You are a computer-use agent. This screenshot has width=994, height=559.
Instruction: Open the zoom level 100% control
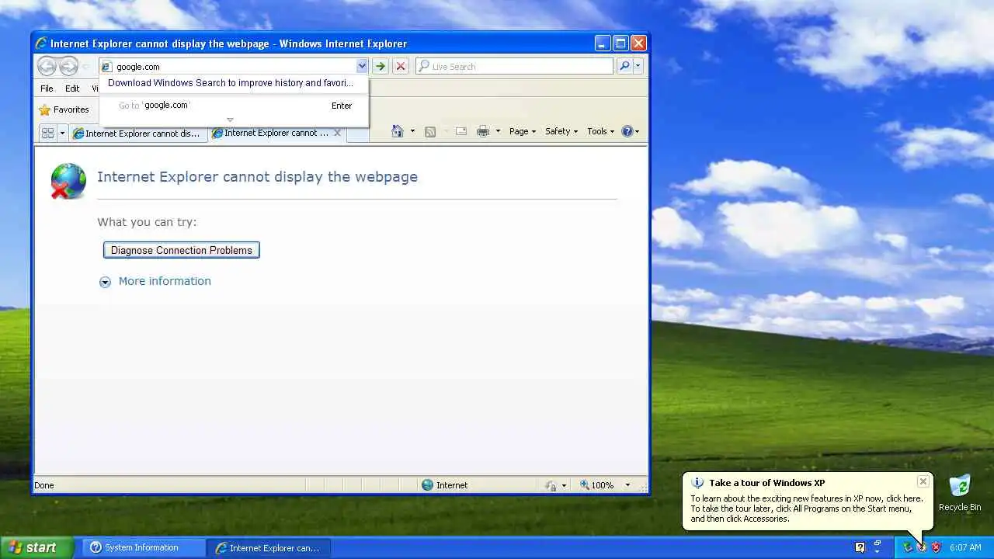[x=597, y=485]
